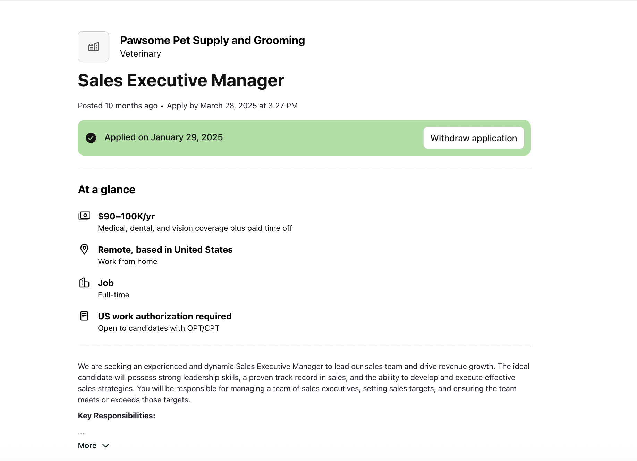Image resolution: width=637 pixels, height=461 pixels.
Task: Select the Sales Executive Manager job title
Action: 181,81
